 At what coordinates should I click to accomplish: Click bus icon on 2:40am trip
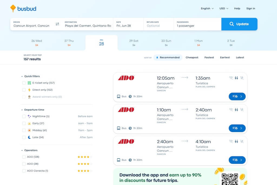[x=118, y=160]
